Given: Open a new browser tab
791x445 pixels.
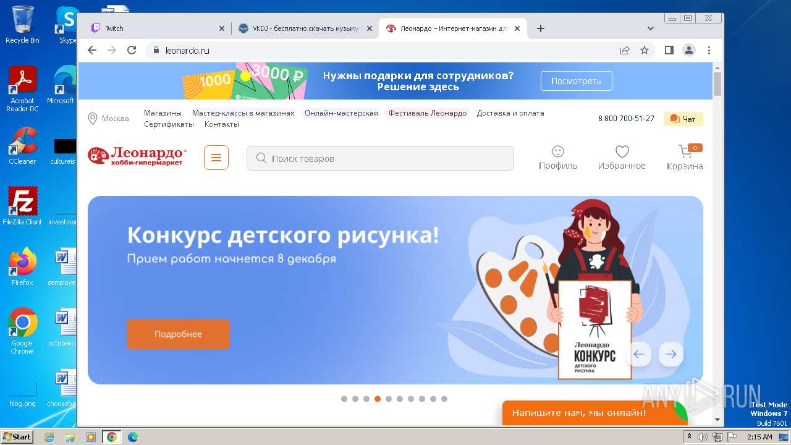Looking at the screenshot, I should (541, 28).
